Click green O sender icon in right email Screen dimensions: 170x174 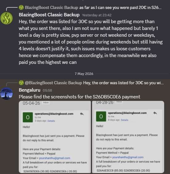click(x=101, y=116)
